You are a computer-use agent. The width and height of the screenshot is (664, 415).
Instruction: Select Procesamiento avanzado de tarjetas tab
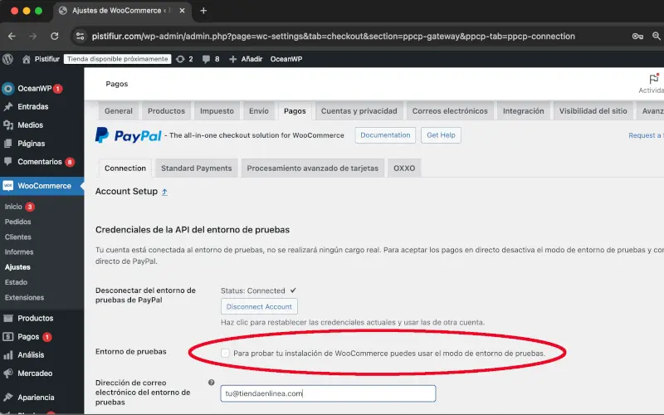313,168
